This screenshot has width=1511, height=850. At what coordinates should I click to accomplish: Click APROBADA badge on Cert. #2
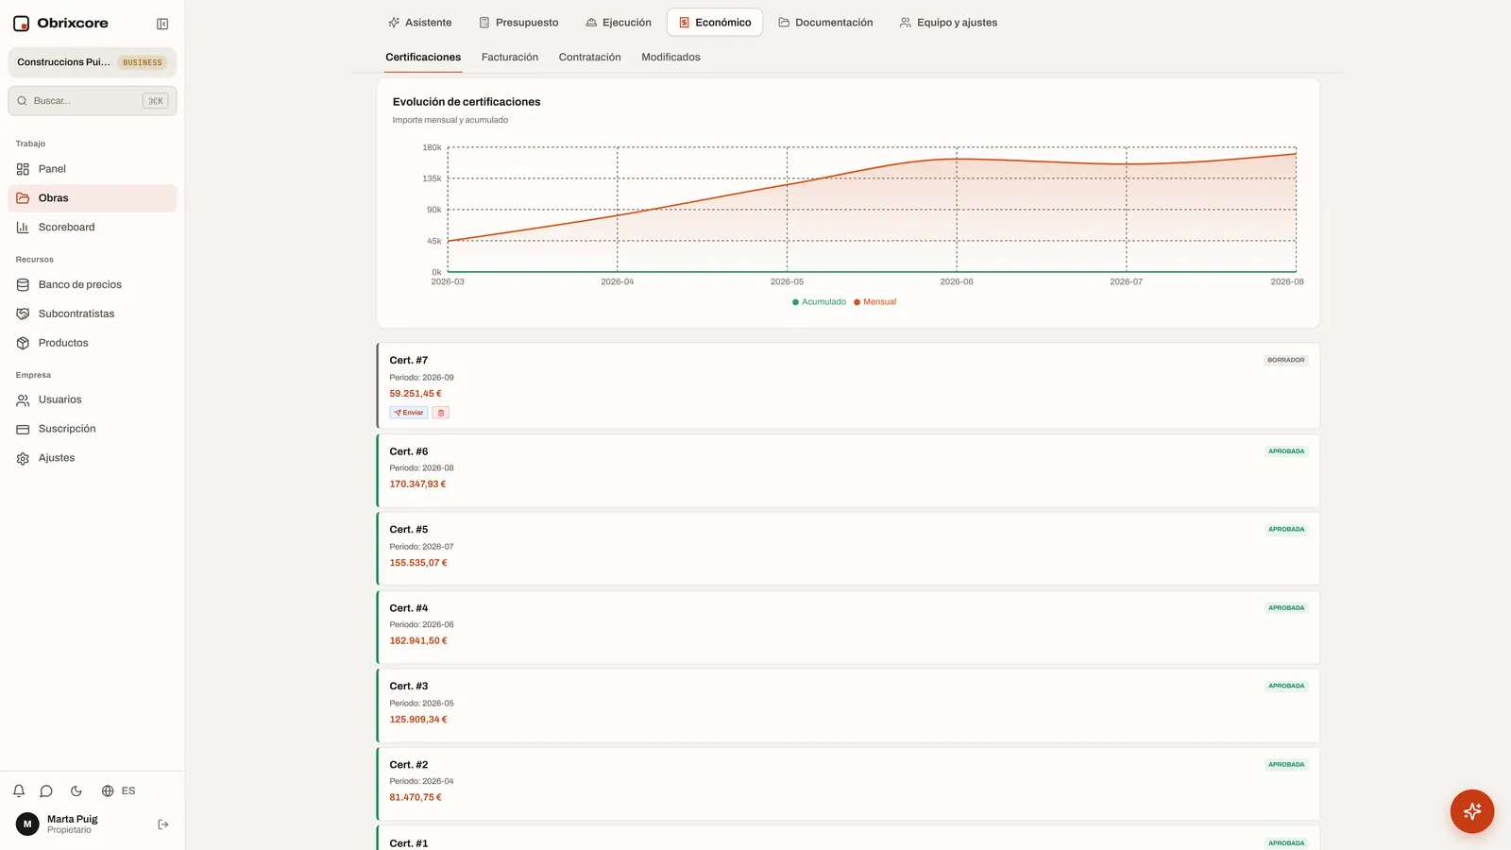click(1286, 765)
